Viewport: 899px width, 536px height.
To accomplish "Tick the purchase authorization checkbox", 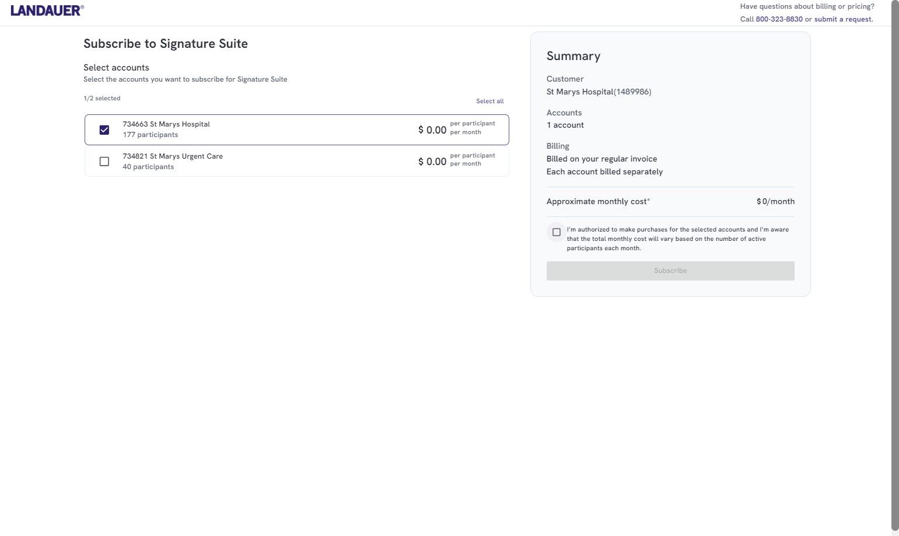I will [x=557, y=232].
